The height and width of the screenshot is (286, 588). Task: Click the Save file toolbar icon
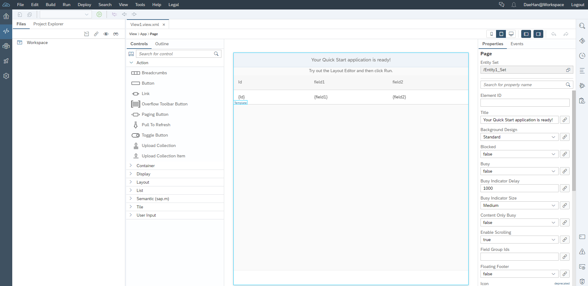pos(20,14)
